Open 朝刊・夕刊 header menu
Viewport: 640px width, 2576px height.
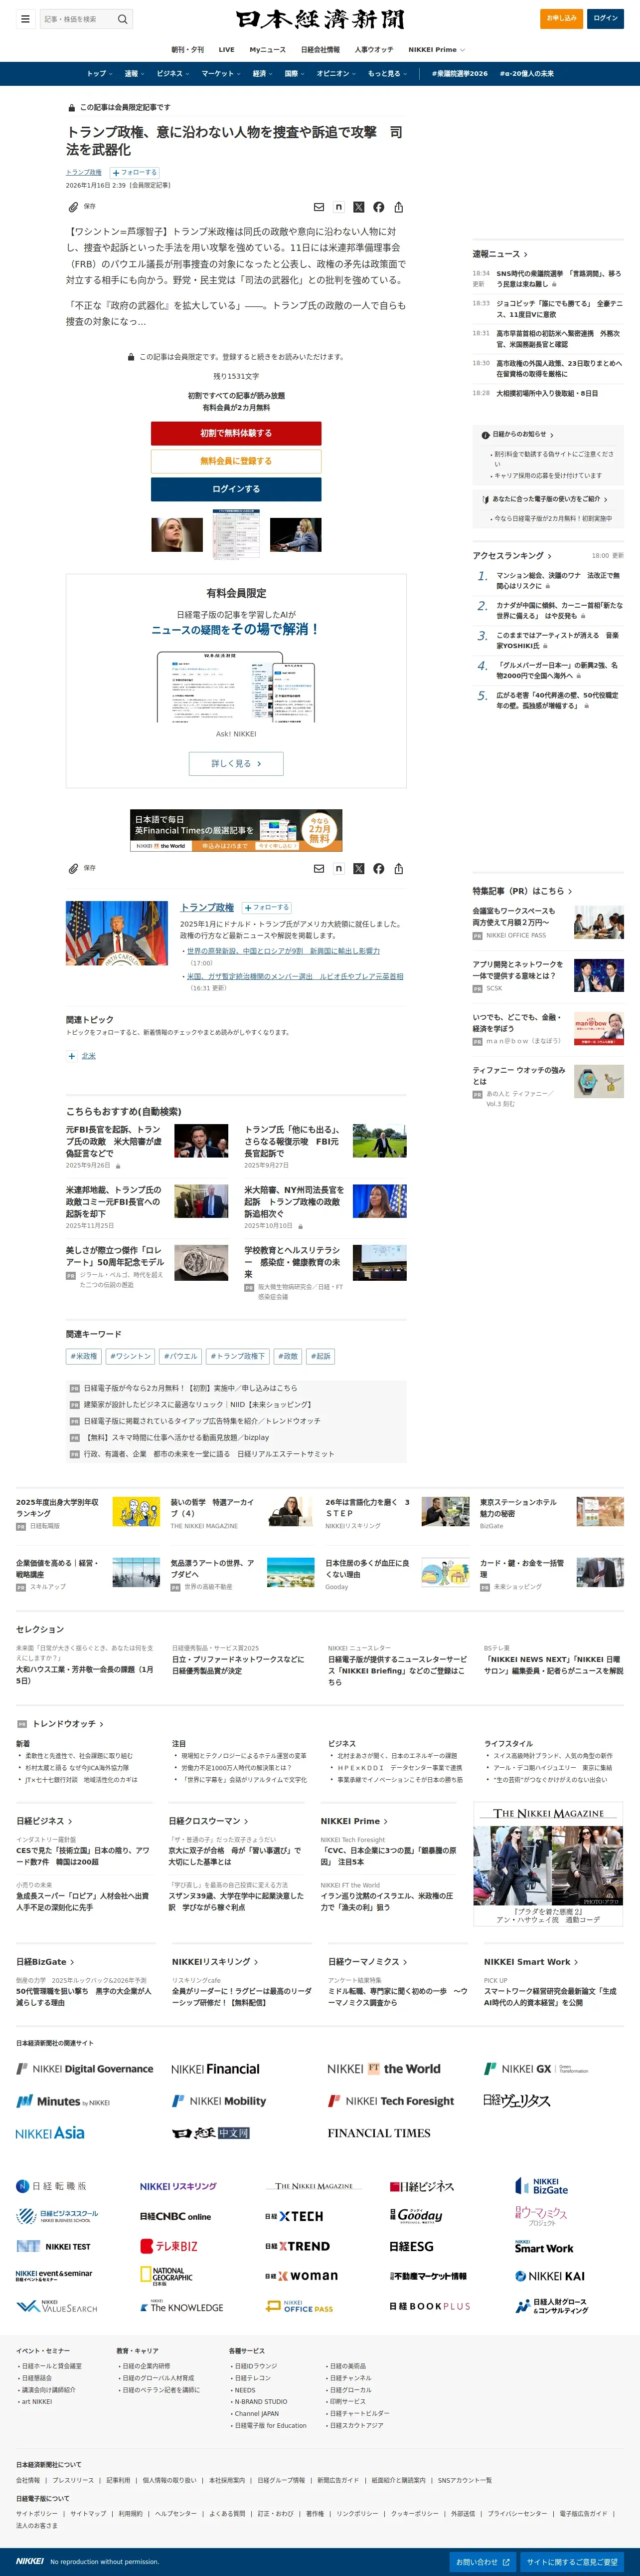point(188,49)
